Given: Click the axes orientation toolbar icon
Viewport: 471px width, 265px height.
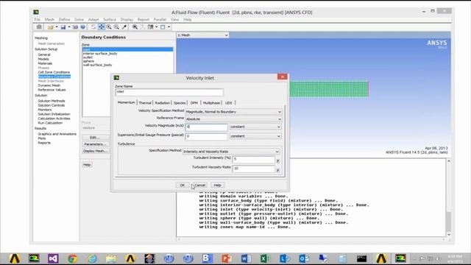Looking at the screenshot, I should click(143, 27).
